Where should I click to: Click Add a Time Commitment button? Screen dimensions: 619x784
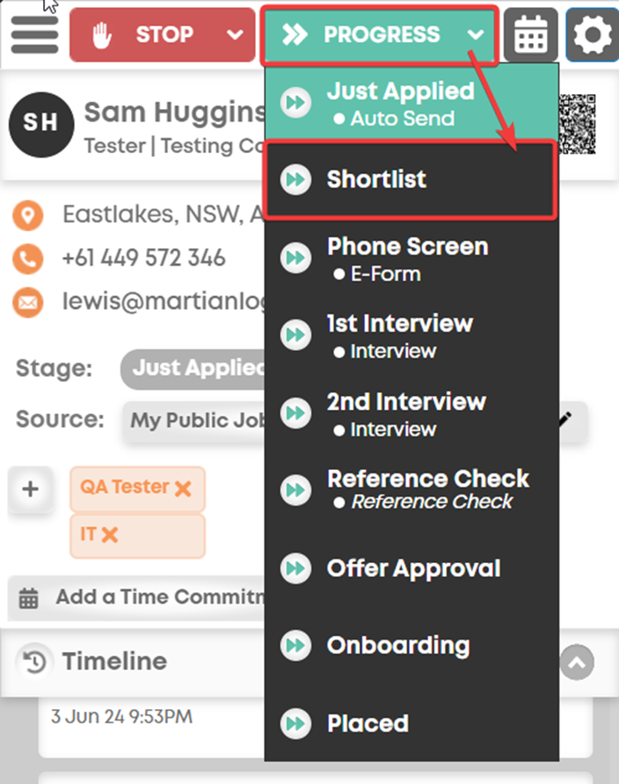pyautogui.click(x=137, y=597)
